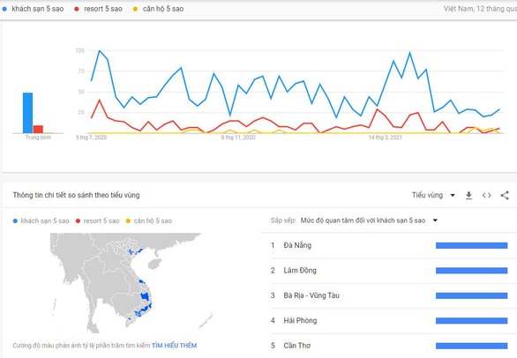Select Lâm Đồng in the ranking list
The width and height of the screenshot is (517, 358).
pyautogui.click(x=300, y=271)
